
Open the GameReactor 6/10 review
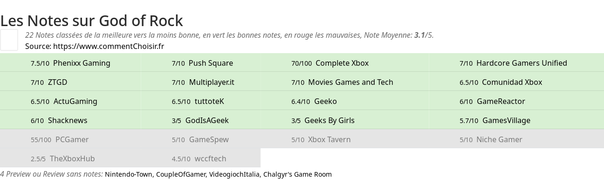pyautogui.click(x=492, y=101)
